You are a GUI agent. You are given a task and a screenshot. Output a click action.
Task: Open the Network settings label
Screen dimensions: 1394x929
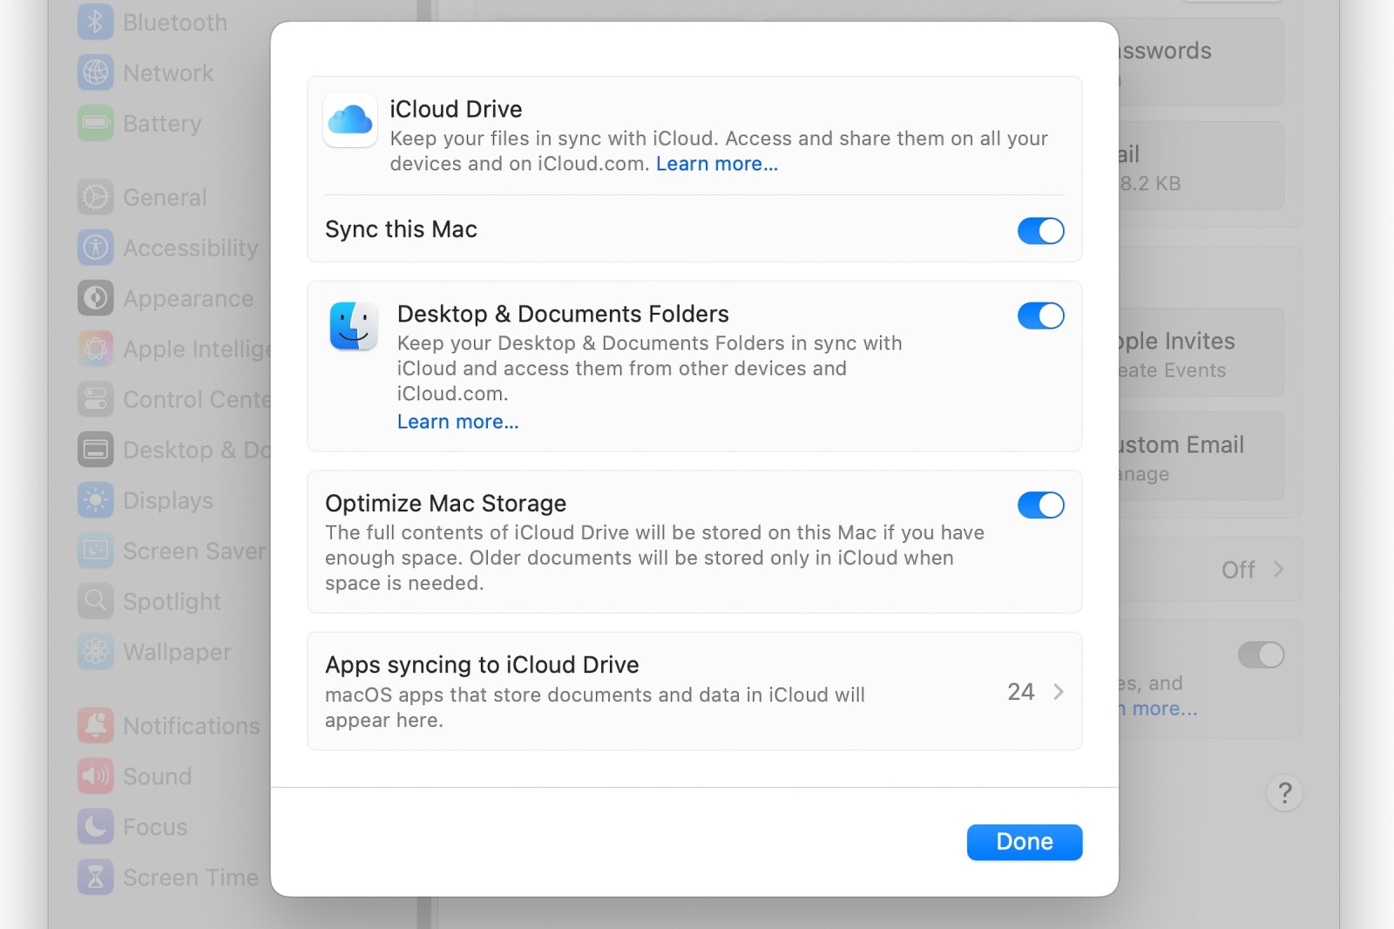[x=168, y=73]
